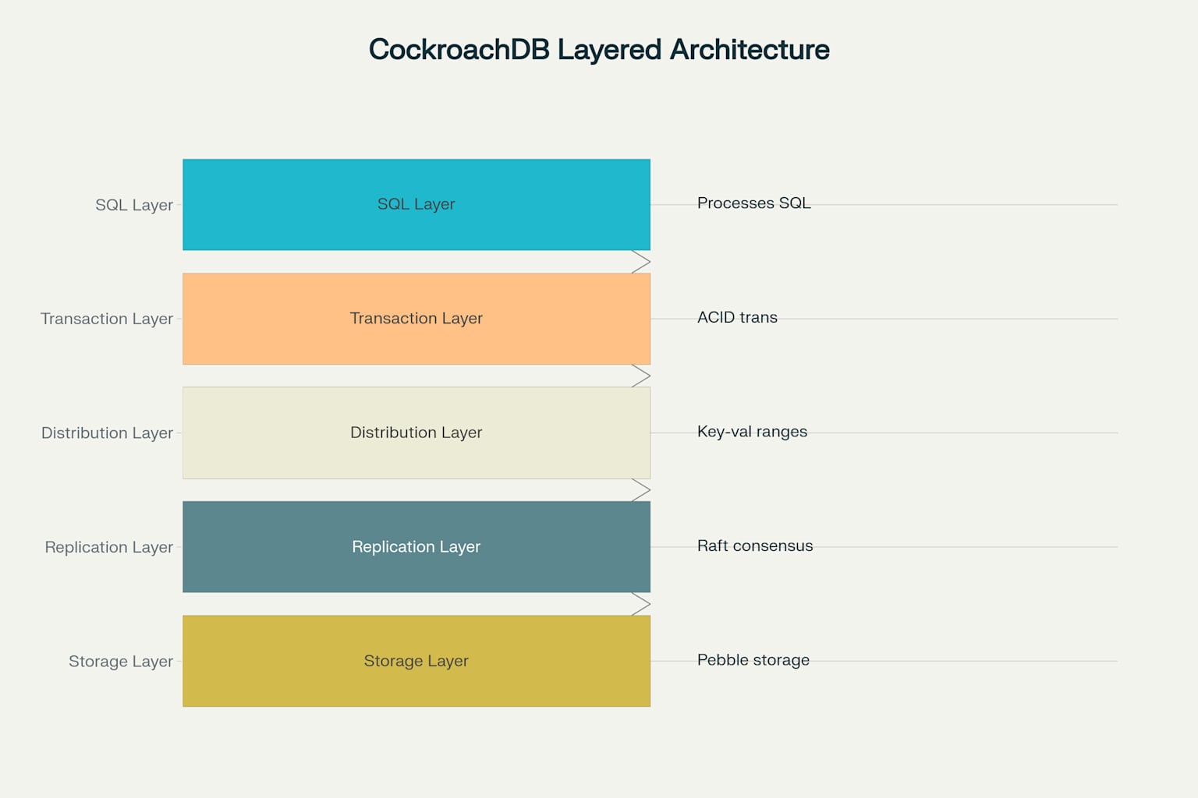1198x798 pixels.
Task: Click the left axis label Replication Layer
Action: click(x=108, y=547)
